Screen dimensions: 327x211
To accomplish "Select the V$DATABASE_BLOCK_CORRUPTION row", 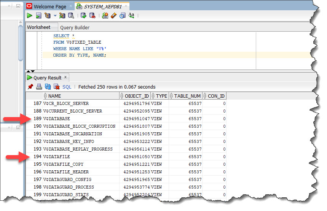I will point(126,126).
